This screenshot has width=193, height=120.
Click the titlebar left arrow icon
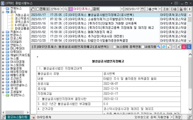click(x=172, y=3)
